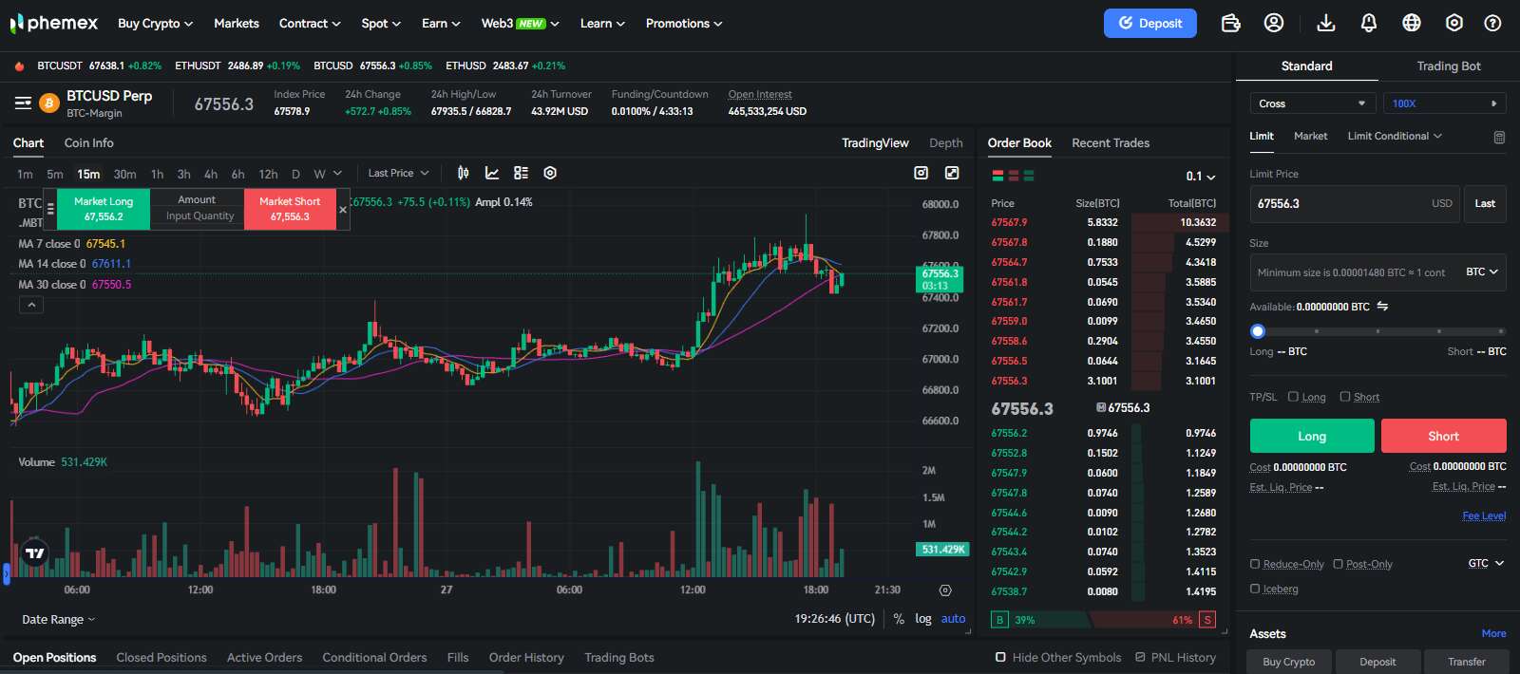This screenshot has height=674, width=1520.
Task: Switch to the Trading Bot tab
Action: tap(1449, 66)
